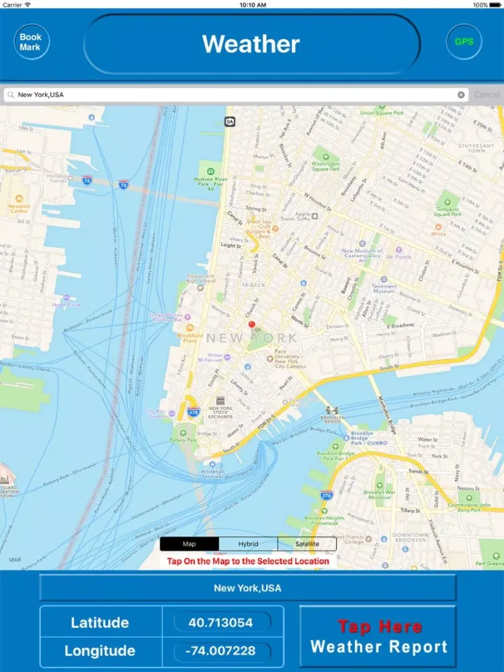This screenshot has height=672, width=504.
Task: Tap Here Weather Report button
Action: click(378, 636)
